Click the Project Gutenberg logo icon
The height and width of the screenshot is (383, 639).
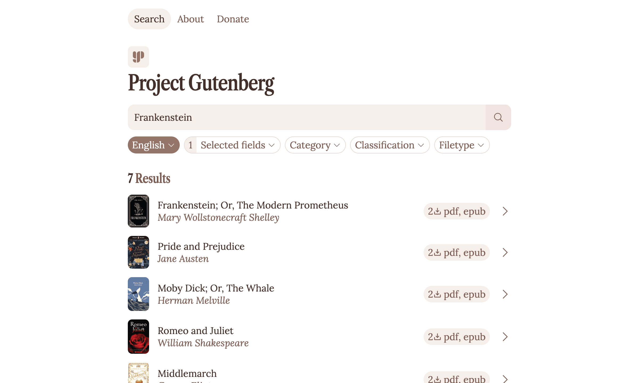pyautogui.click(x=138, y=57)
